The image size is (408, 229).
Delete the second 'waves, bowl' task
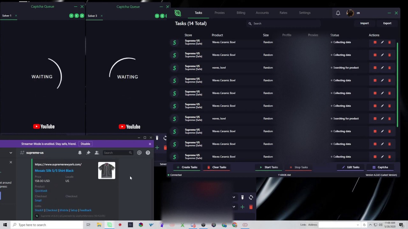click(389, 118)
